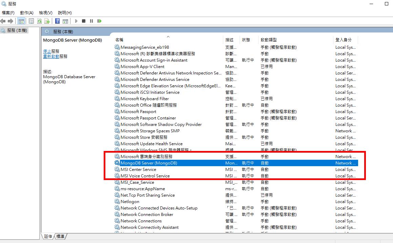Image resolution: width=393 pixels, height=243 pixels.
Task: Click the 重新啟動 link to restart the service
Action: pos(51,56)
